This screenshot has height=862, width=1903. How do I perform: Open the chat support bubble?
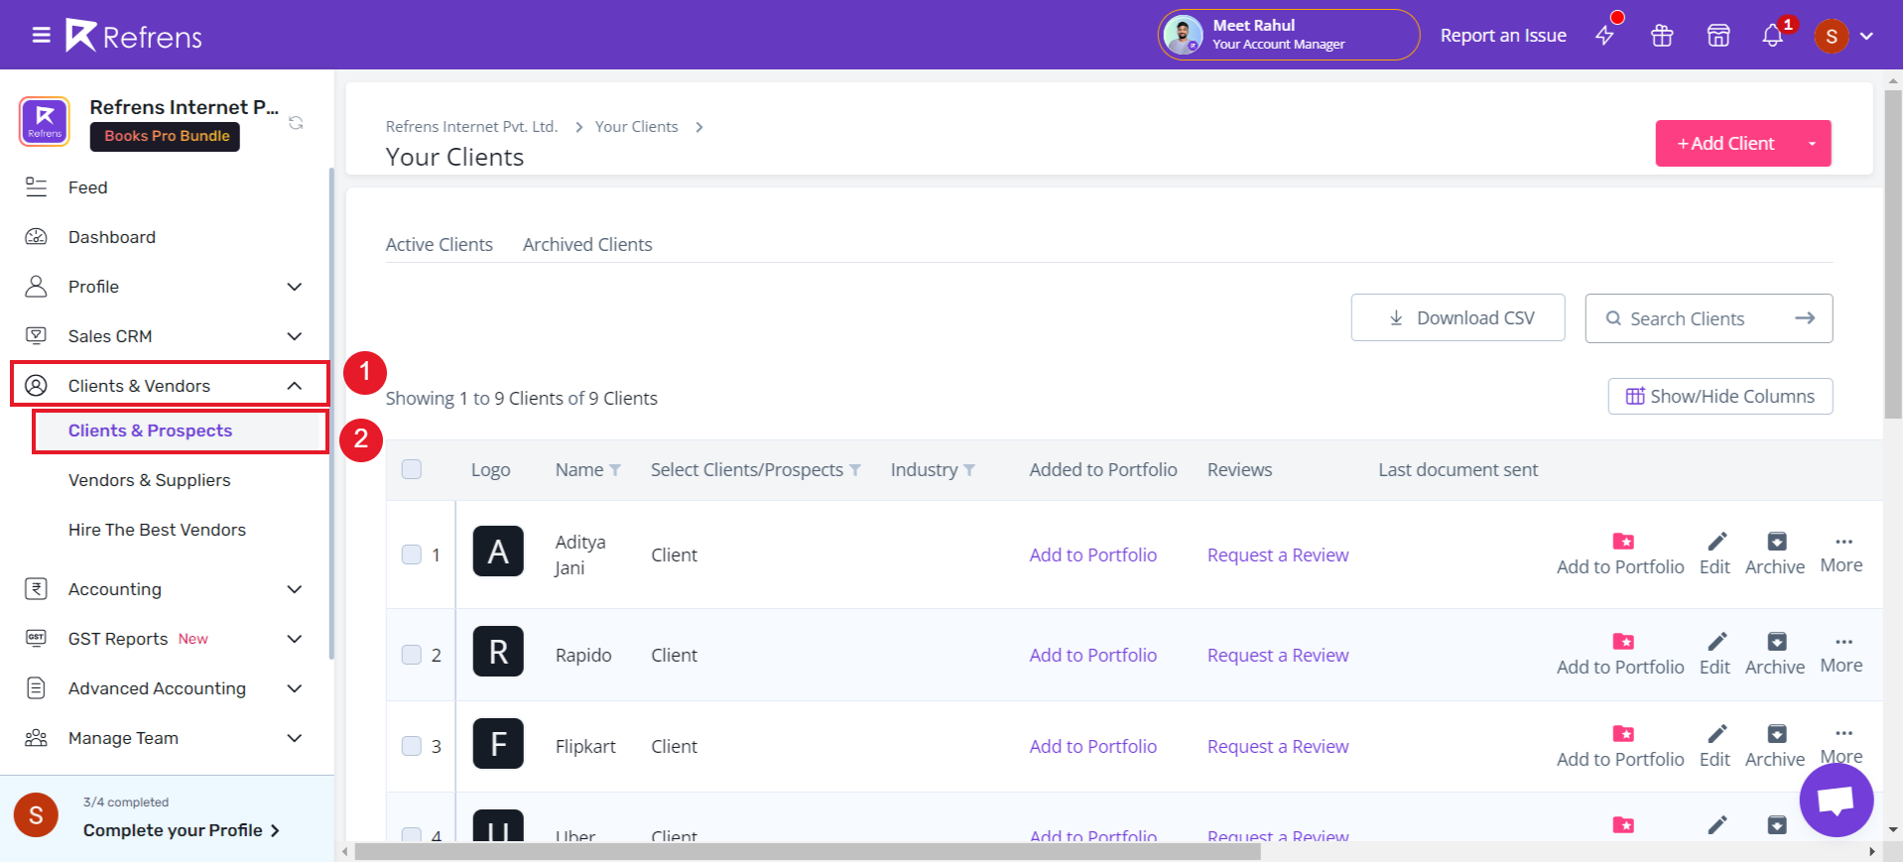(x=1837, y=800)
